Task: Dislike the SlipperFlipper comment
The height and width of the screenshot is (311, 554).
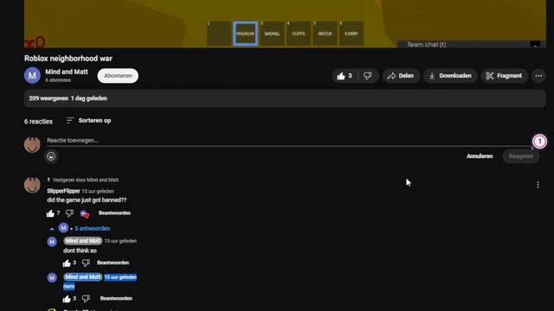Action: (69, 213)
